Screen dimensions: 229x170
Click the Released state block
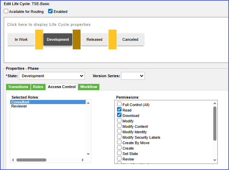point(94,39)
